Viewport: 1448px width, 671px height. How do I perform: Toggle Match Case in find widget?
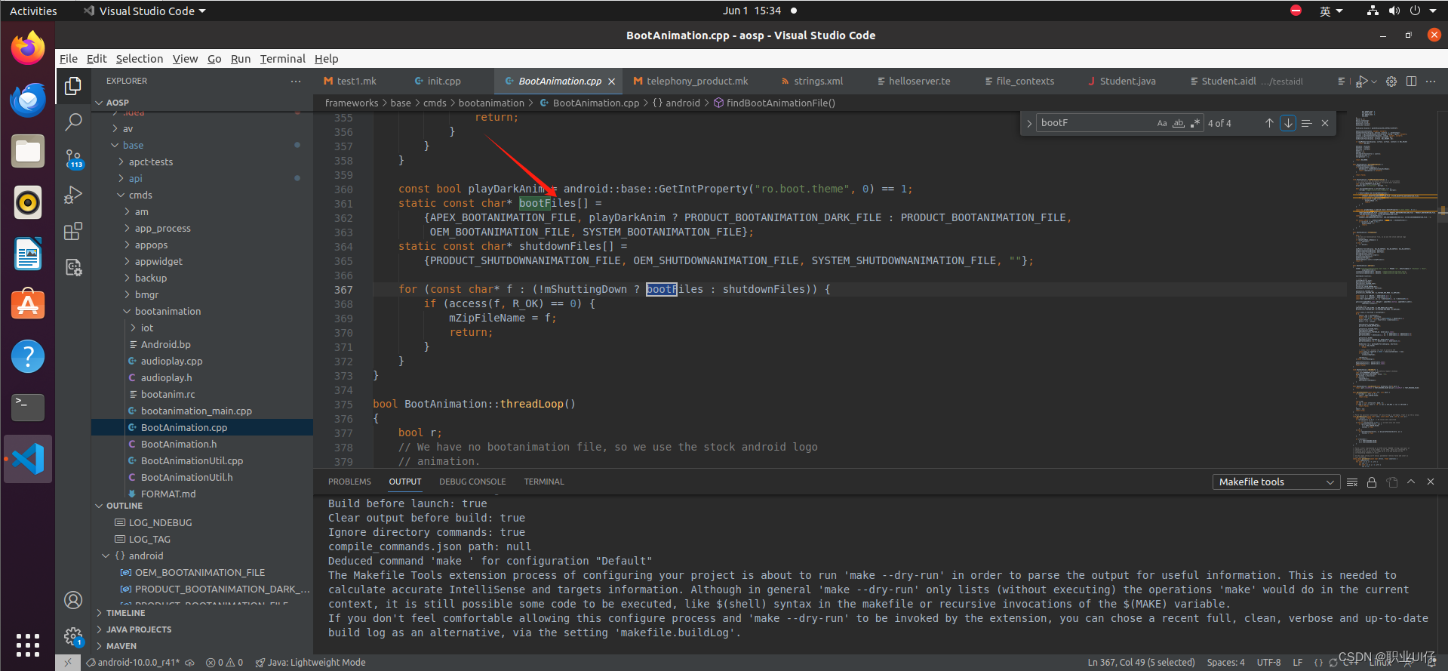tap(1162, 123)
